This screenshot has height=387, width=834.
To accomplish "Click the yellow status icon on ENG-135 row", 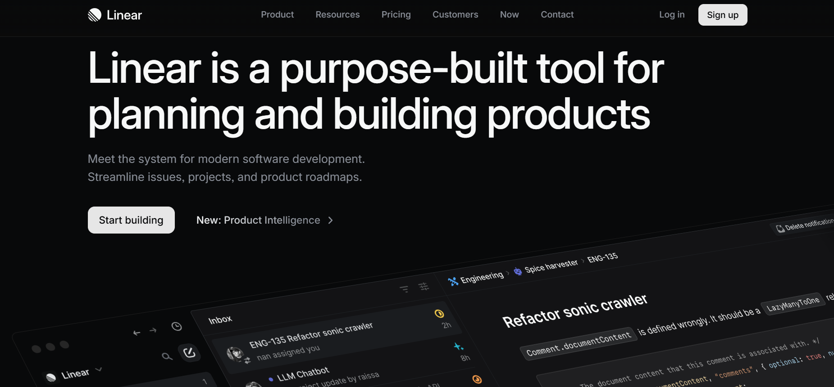I will (439, 314).
